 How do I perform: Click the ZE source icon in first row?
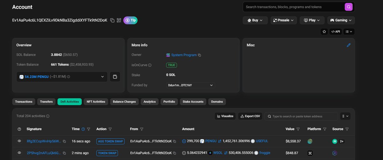click(335, 141)
